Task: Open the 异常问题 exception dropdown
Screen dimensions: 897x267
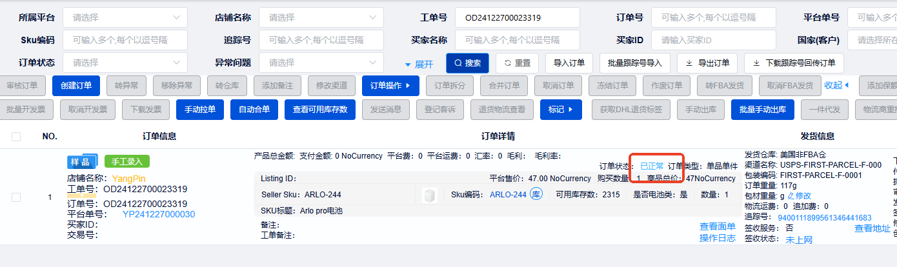Action: point(321,63)
